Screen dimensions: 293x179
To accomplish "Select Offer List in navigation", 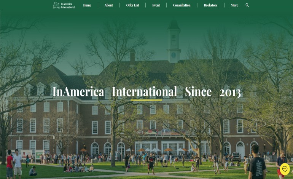I will pyautogui.click(x=132, y=5).
